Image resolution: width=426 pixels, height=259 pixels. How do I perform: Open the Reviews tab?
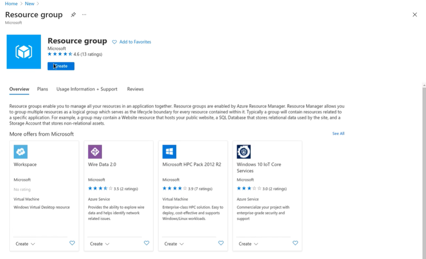point(135,89)
